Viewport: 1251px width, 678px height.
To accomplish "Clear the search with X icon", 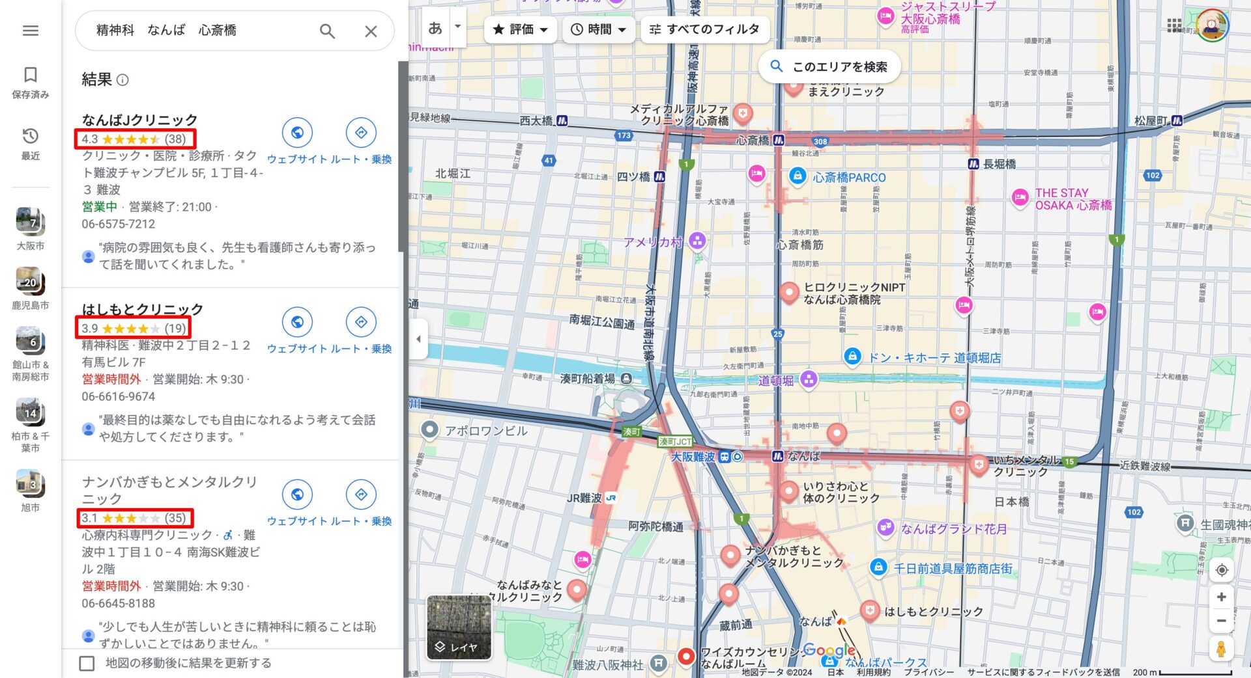I will [371, 31].
